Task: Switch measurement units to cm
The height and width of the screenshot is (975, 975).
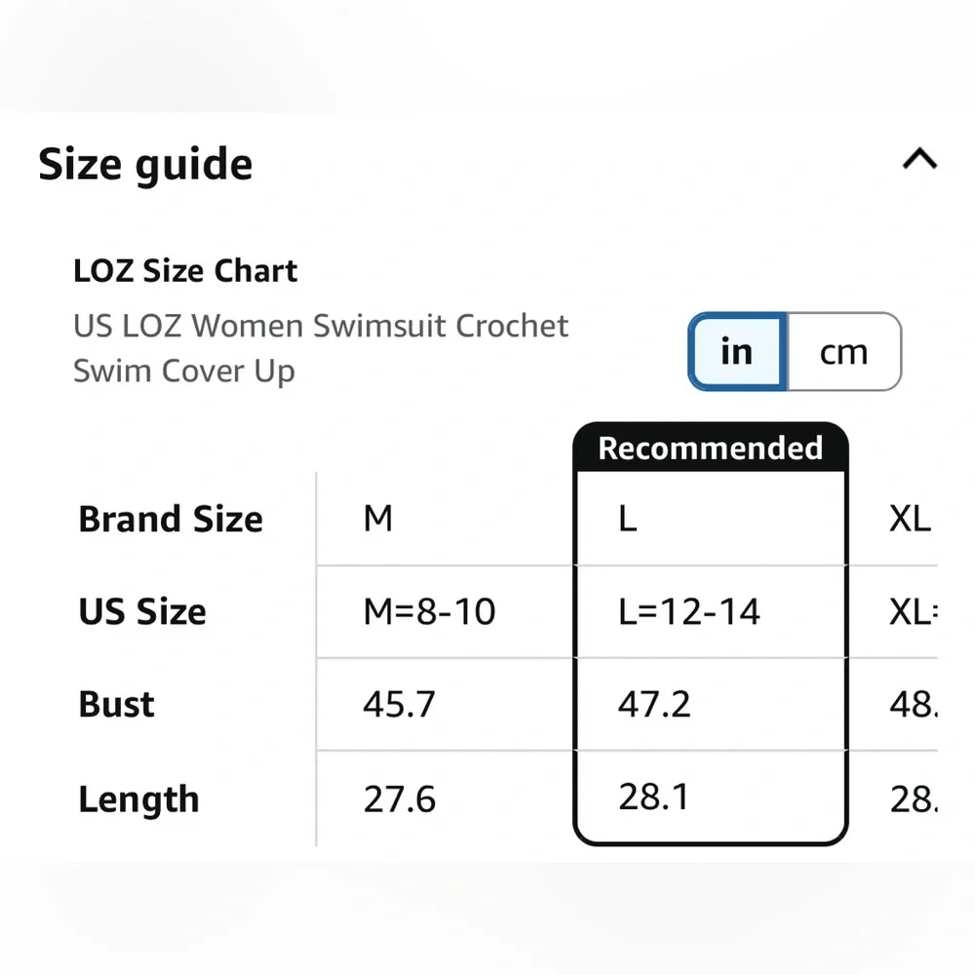Action: [843, 352]
